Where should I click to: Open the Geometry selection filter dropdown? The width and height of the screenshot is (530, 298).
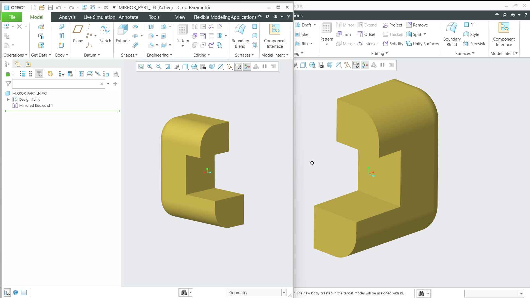click(284, 292)
